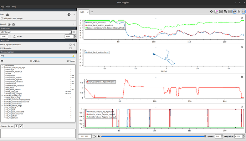The width and height of the screenshot is (246, 141).
Task: Close tab1 with its X
Action: point(88,12)
